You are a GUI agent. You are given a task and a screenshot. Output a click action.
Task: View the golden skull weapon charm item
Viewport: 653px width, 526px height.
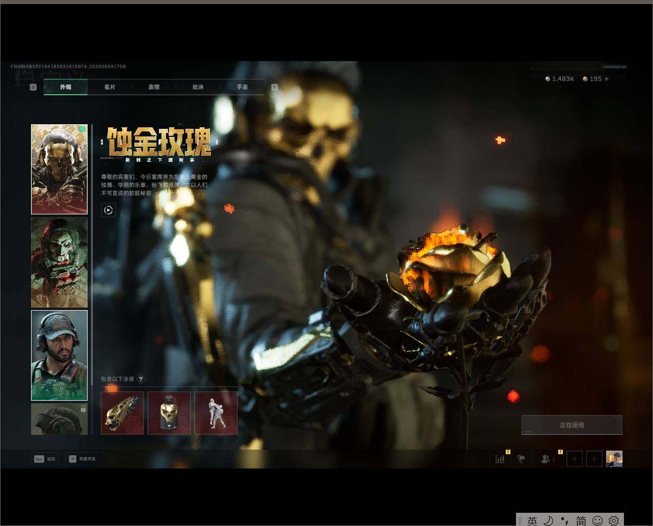pos(122,413)
